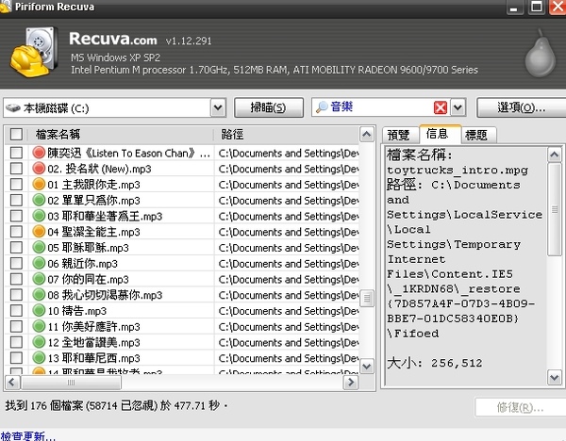The width and height of the screenshot is (566, 441).
Task: Click the Recuva.com title text
Action: (113, 39)
